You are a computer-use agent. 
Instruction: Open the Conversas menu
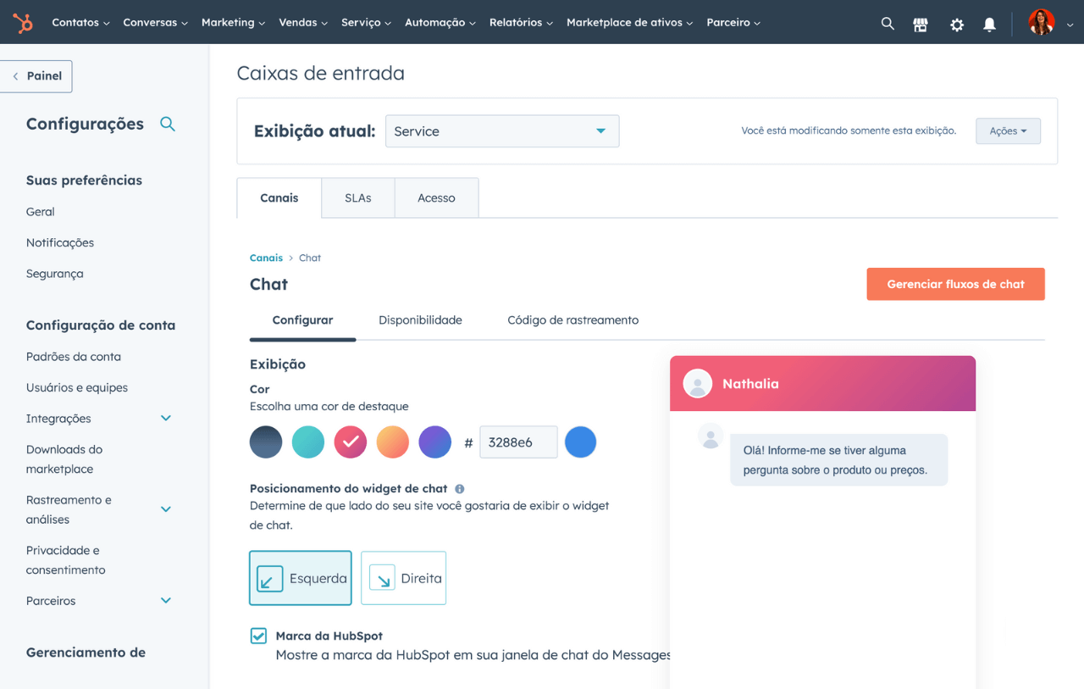155,23
